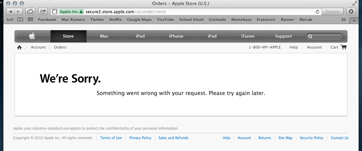362x151 pixels.
Task: Show bookmarks with the open-book icon
Action: coord(20,20)
